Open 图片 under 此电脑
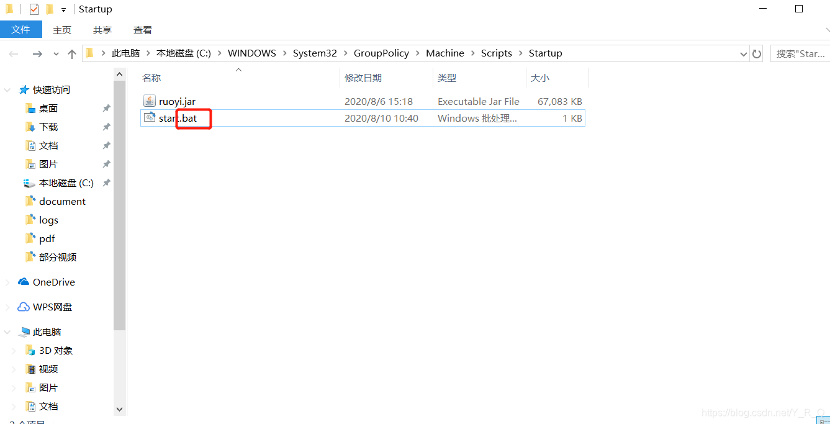This screenshot has width=830, height=424. click(48, 388)
